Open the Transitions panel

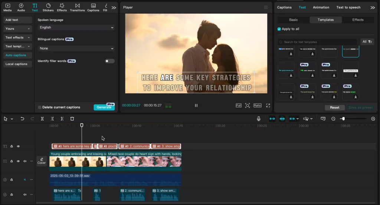pos(77,7)
